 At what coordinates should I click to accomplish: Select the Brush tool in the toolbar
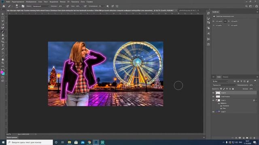pyautogui.click(x=3, y=31)
